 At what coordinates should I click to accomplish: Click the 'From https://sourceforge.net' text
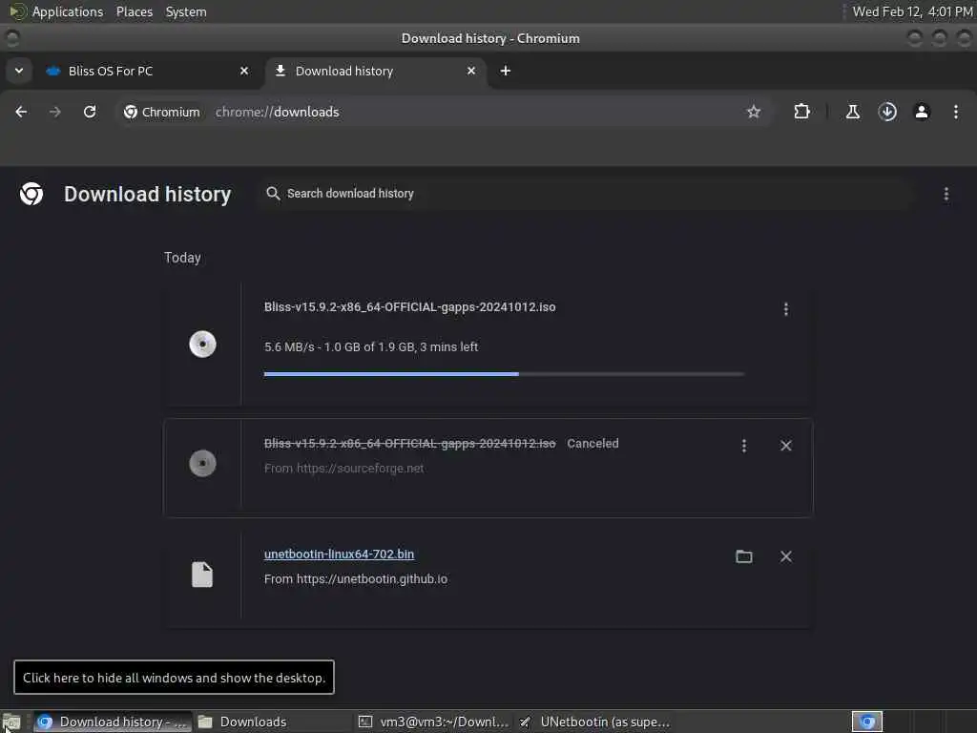[x=343, y=468]
